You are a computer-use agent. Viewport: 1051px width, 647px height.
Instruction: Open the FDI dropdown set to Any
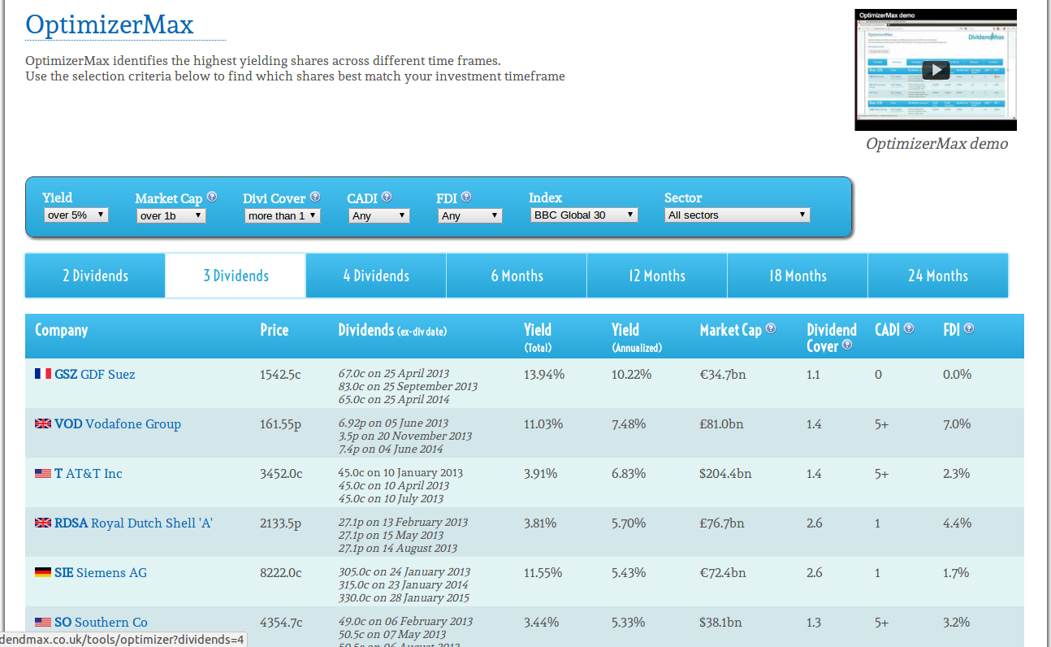[470, 215]
